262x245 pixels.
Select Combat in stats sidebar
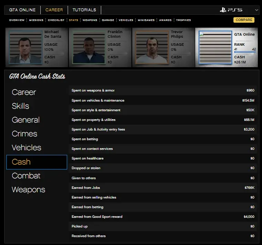point(26,176)
